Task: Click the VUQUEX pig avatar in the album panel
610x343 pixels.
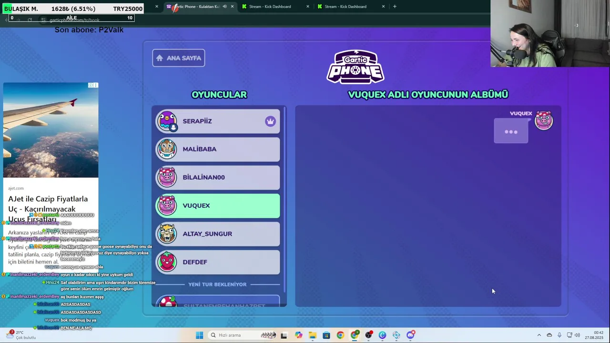Action: coord(544,120)
